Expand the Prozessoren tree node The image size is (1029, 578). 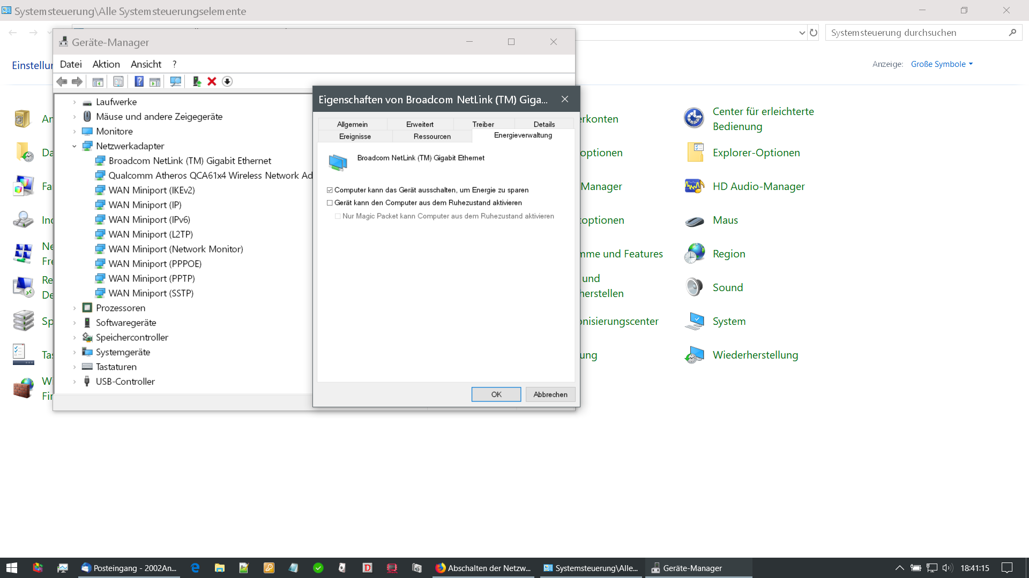pos(74,308)
